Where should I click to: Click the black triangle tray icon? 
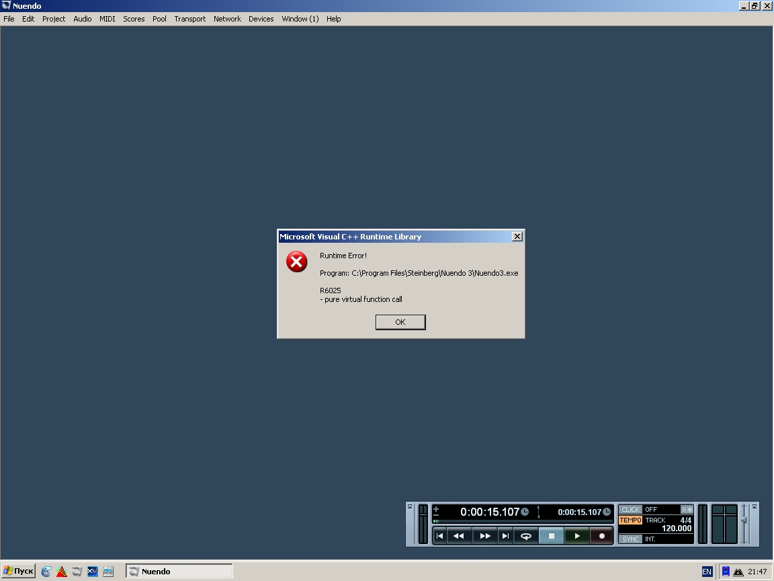click(738, 572)
